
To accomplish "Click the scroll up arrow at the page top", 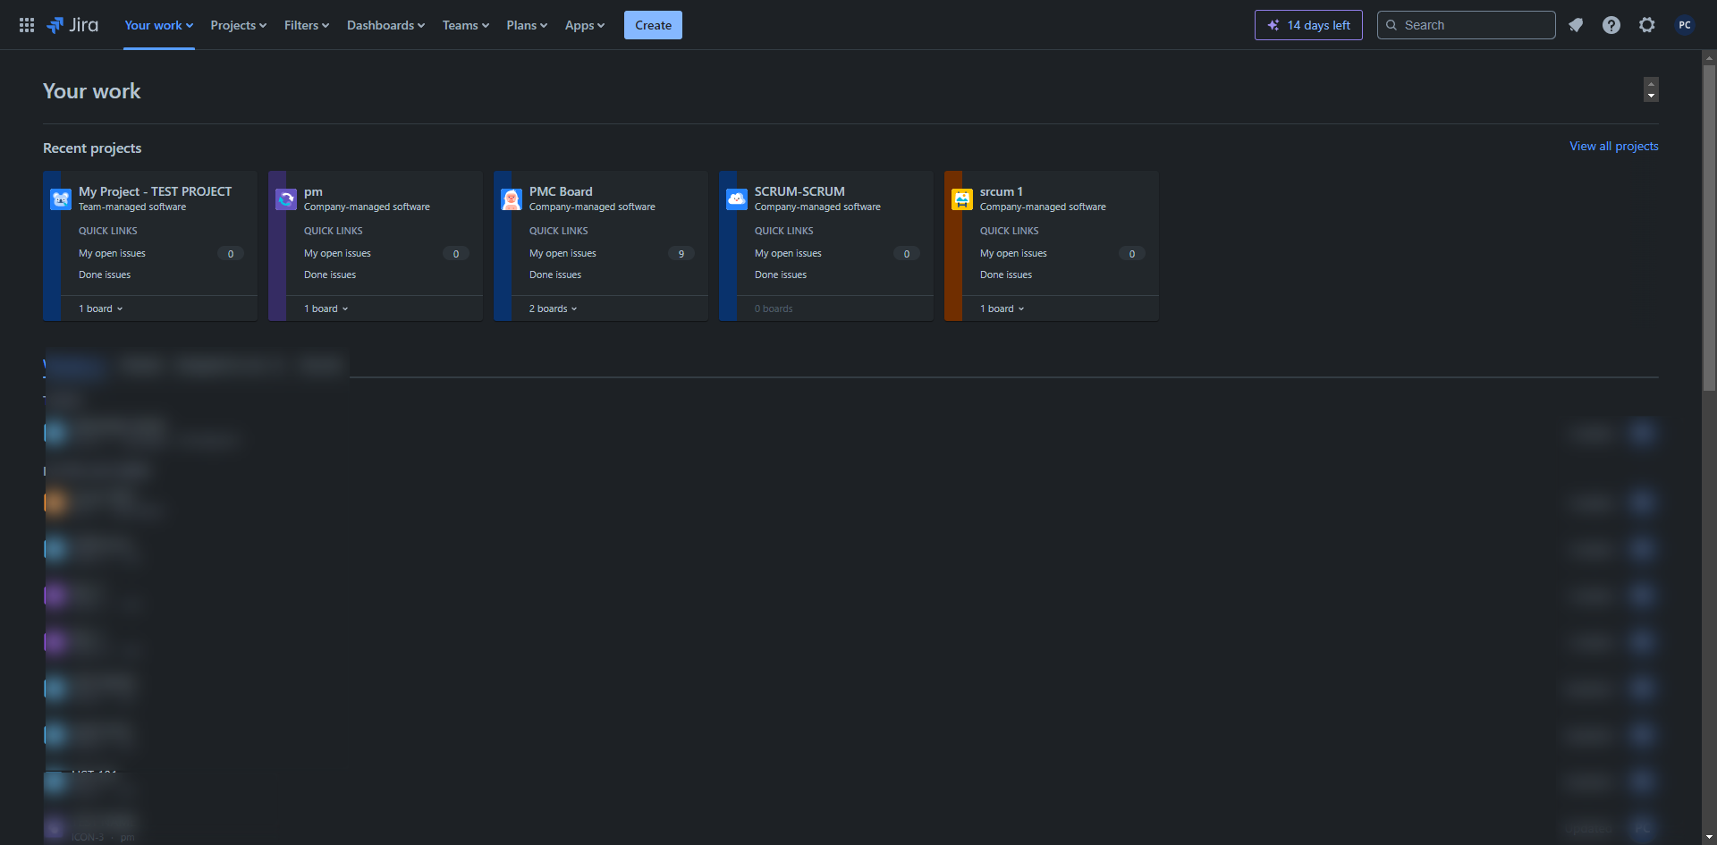I will pyautogui.click(x=1709, y=58).
